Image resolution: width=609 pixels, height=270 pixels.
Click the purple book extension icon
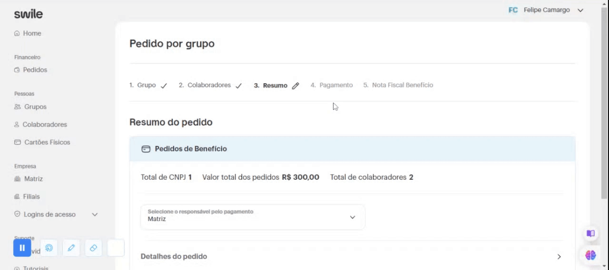[590, 234]
